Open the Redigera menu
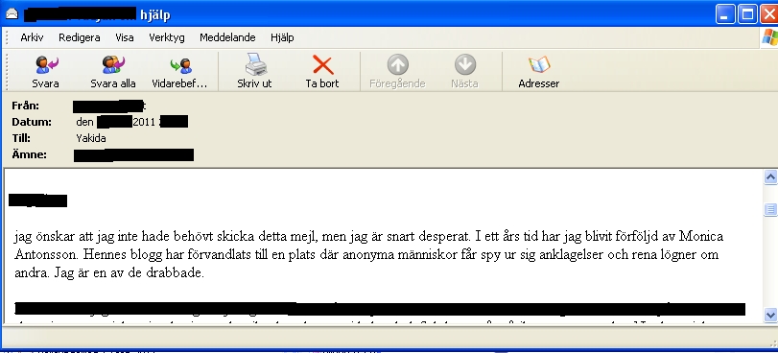Image resolution: width=778 pixels, height=353 pixels. 80,37
